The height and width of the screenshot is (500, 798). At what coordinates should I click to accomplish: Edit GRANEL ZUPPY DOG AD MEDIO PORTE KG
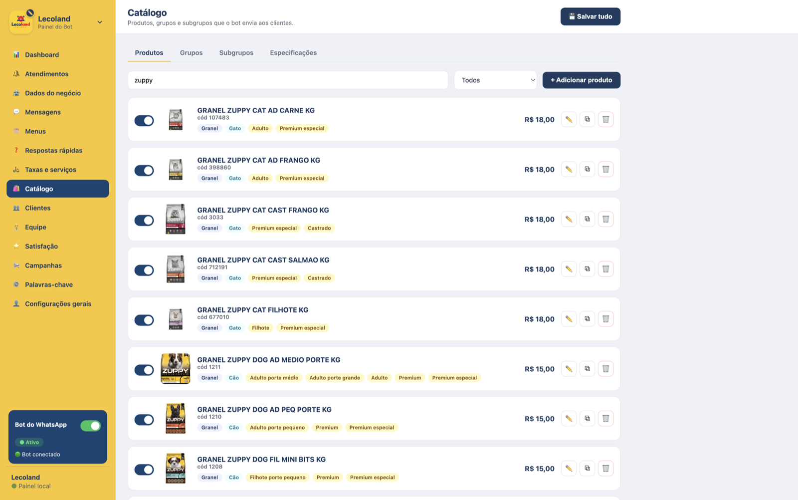tap(569, 369)
